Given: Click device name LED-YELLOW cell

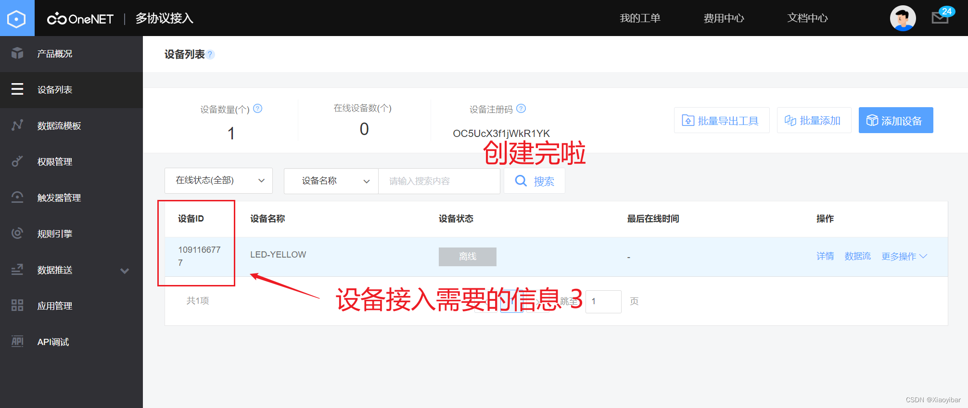Looking at the screenshot, I should (278, 255).
